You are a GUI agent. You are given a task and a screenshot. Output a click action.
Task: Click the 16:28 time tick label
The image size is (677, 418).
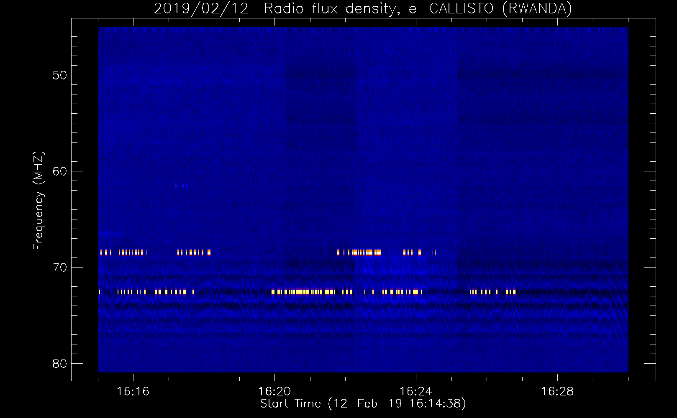[x=557, y=392]
